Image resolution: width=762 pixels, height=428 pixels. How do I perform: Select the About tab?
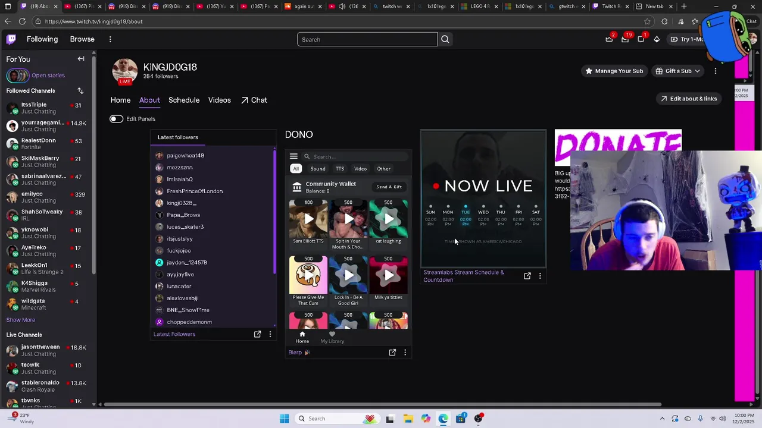[x=149, y=100]
